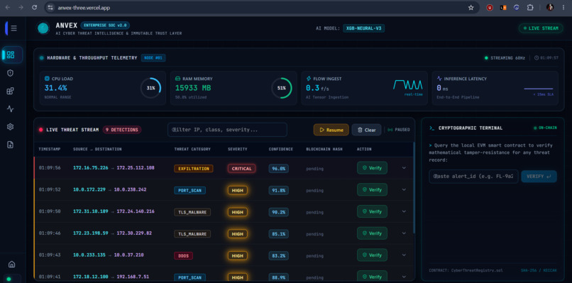Screen dimensions: 572x283
Task: Click the RAM 51% circular gauge
Action: tap(281, 88)
